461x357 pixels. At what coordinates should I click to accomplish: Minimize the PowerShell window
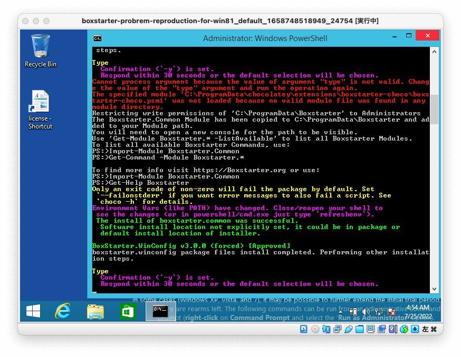[x=395, y=36]
